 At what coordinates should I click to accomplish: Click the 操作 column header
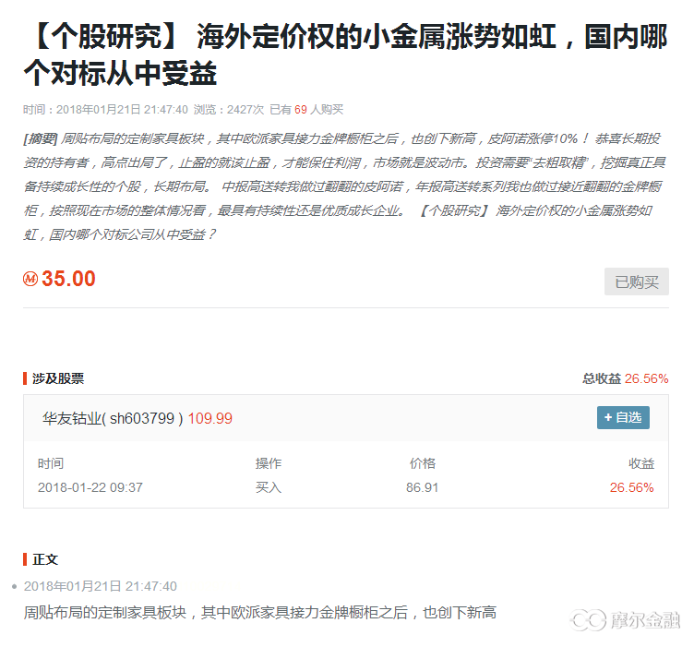[x=269, y=463]
